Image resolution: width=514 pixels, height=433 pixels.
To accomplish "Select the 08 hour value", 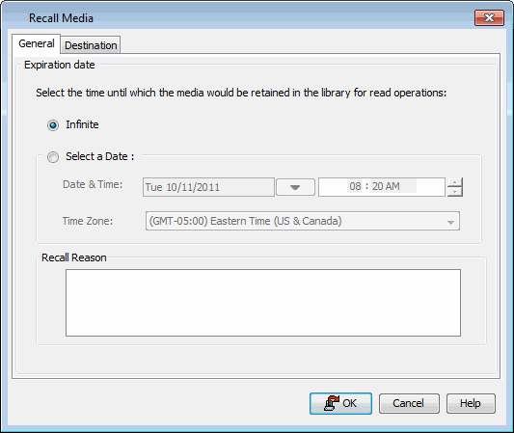I will click(355, 186).
